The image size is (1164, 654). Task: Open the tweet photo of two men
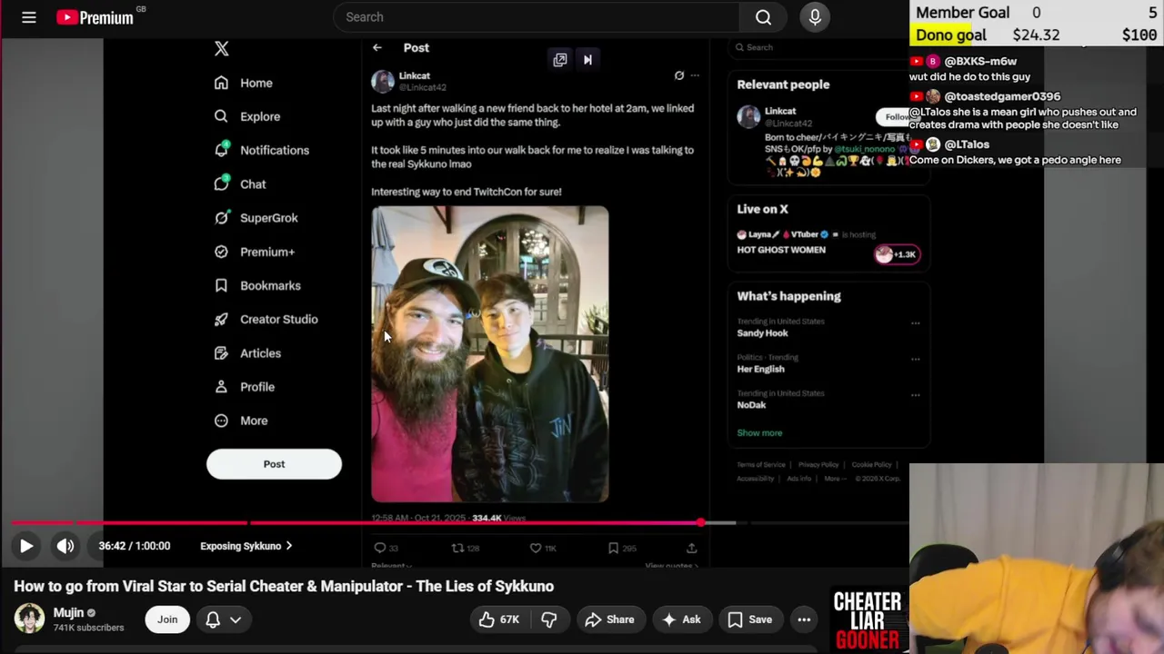pos(490,354)
